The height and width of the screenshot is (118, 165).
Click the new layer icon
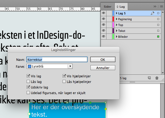(149, 78)
